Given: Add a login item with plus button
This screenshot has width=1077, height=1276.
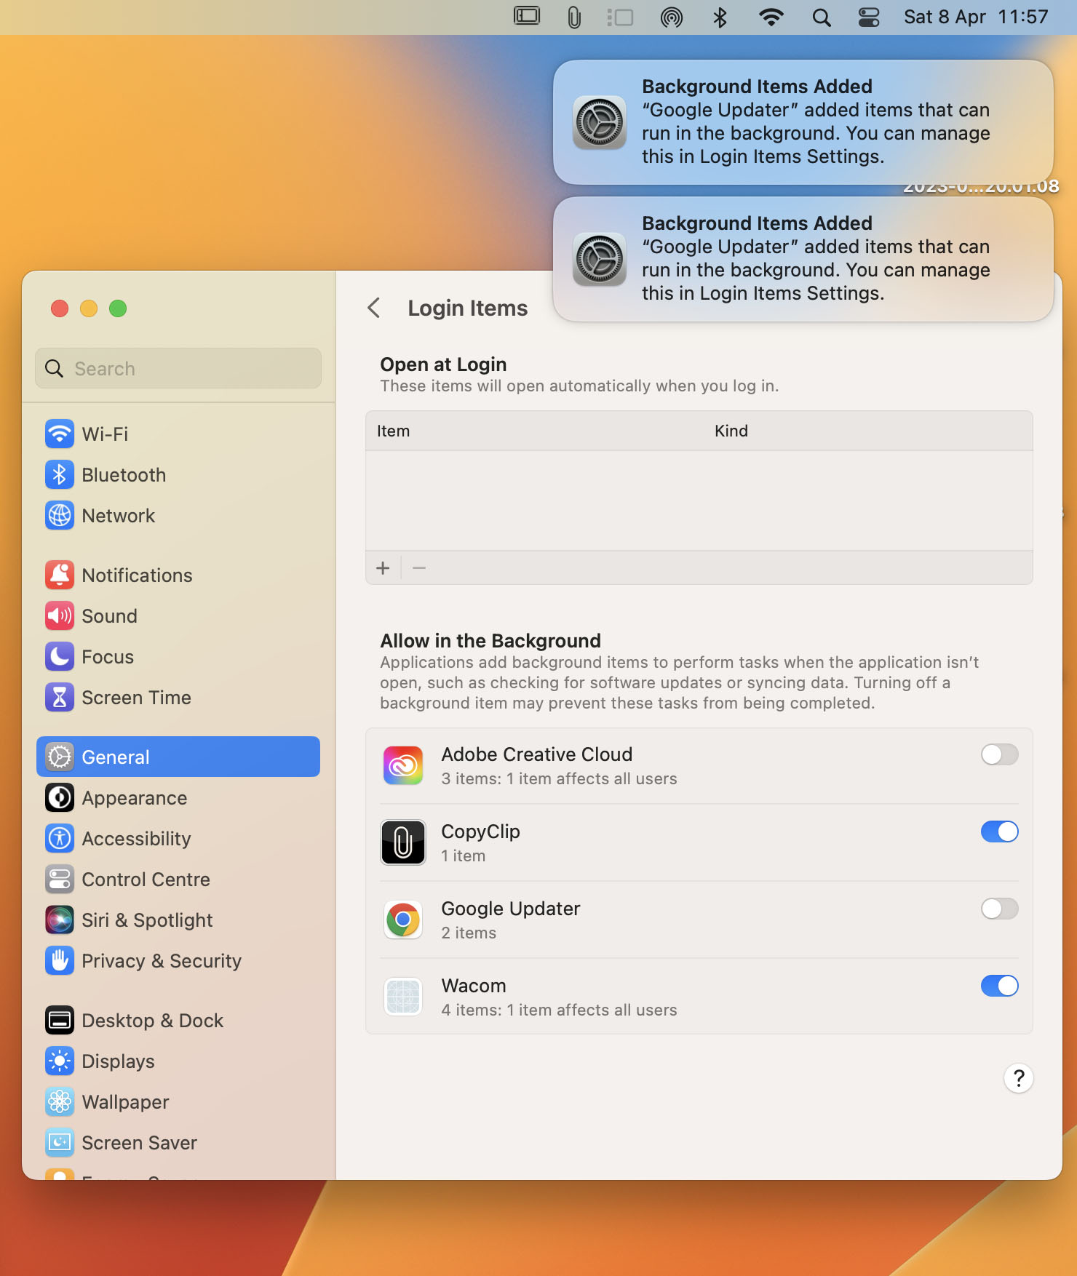Looking at the screenshot, I should pyautogui.click(x=383, y=568).
